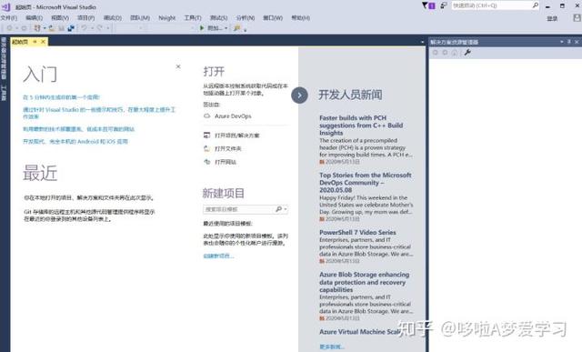Open the purple notification count badge
This screenshot has height=352, width=582.
432,5
